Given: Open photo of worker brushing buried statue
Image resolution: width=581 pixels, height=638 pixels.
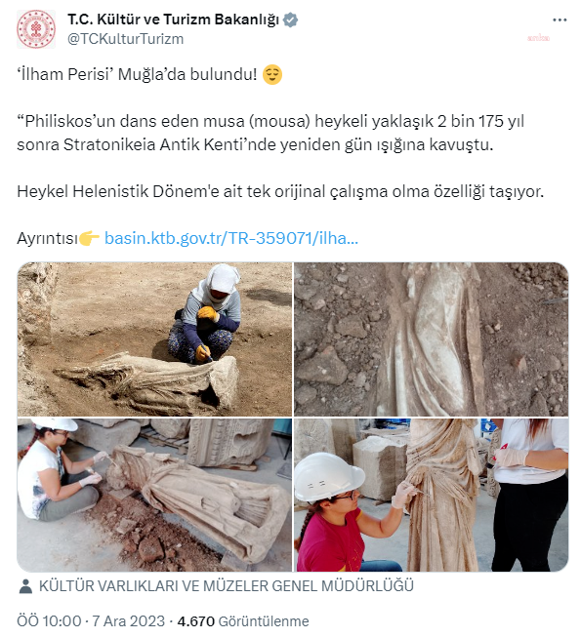Looking at the screenshot, I should pos(154,339).
